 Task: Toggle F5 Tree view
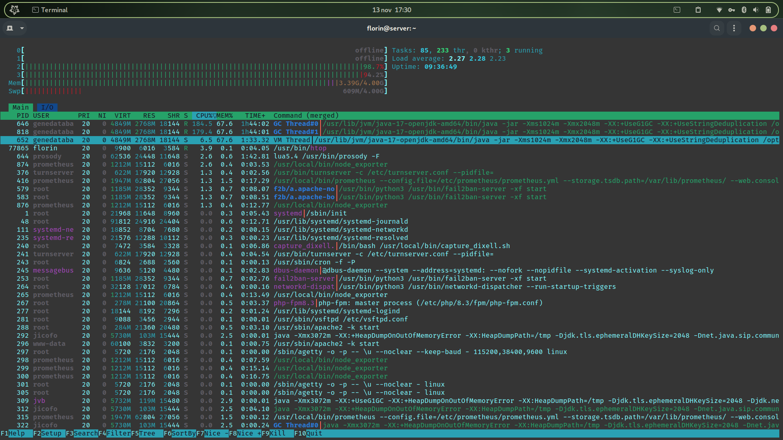(x=147, y=433)
